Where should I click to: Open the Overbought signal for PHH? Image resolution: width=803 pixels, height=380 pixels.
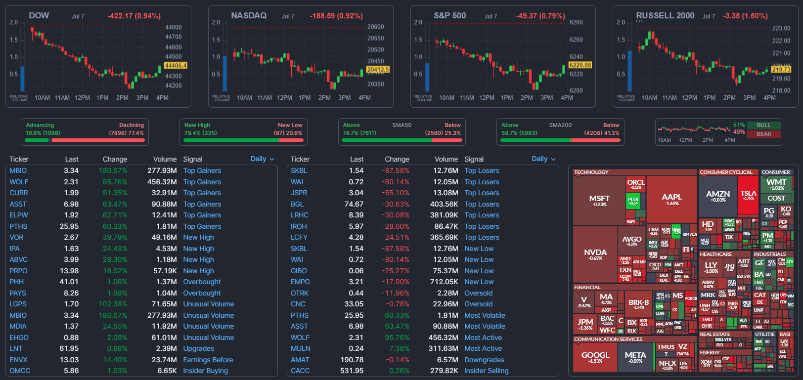point(202,282)
